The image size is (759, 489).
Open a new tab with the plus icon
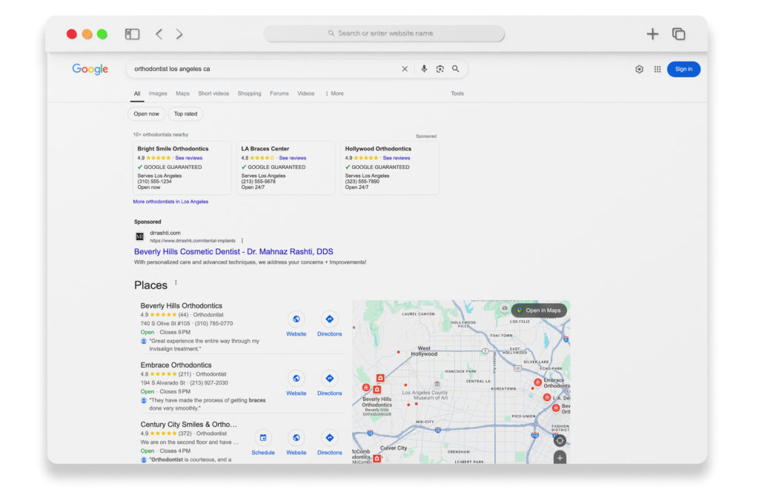(x=652, y=34)
